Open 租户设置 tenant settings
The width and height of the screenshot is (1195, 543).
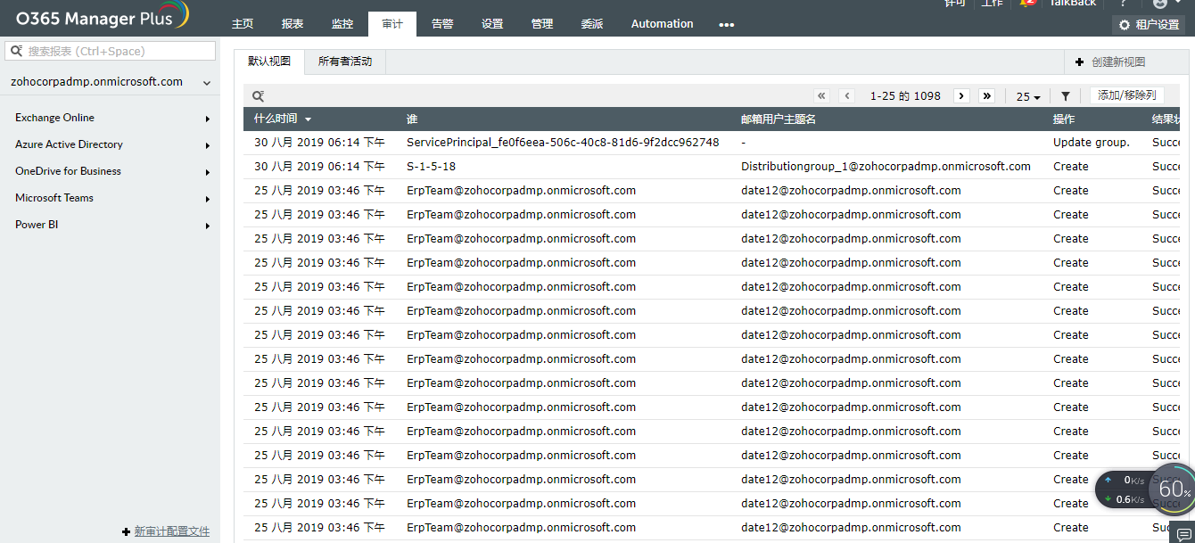[x=1150, y=25]
